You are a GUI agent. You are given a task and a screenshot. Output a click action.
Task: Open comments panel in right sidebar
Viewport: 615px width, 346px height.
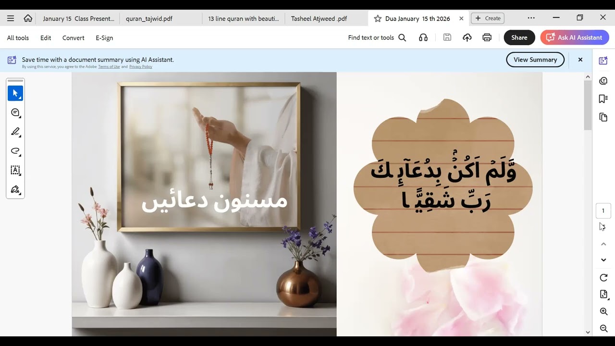pyautogui.click(x=603, y=81)
